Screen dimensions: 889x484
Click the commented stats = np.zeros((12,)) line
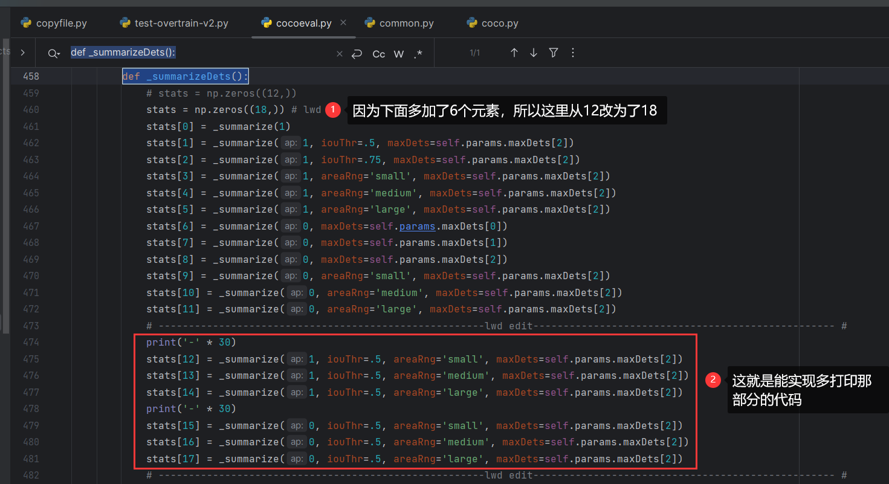tap(221, 94)
